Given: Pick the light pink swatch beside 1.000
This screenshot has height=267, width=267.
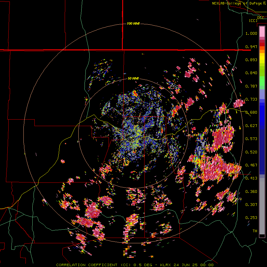Looking at the screenshot, I should coord(262,32).
